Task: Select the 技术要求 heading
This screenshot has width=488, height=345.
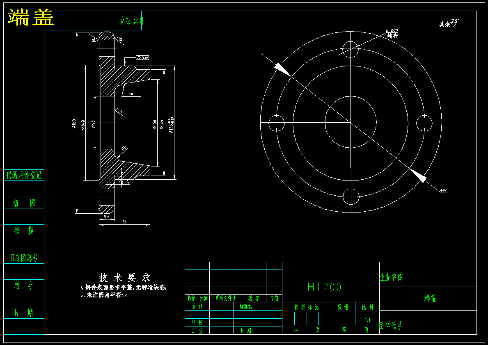Action: point(125,277)
